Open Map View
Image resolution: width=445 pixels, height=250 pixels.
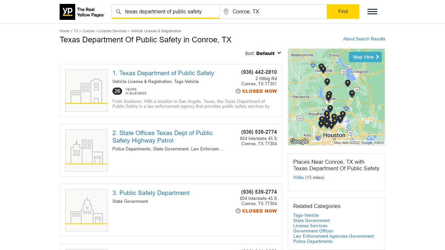click(365, 57)
